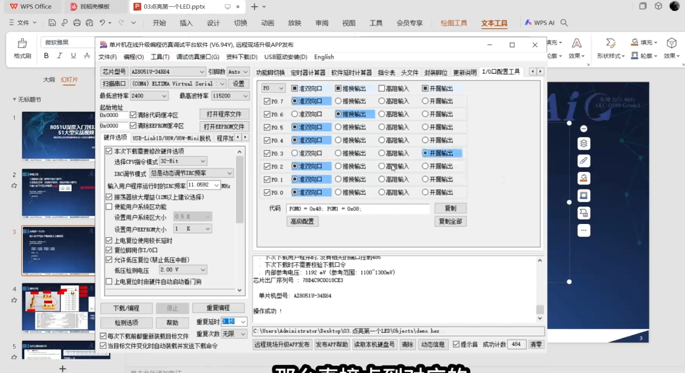Click the 下载/编程 download button

click(x=125, y=308)
